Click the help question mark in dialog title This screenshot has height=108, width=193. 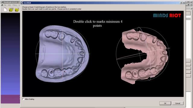point(181,3)
